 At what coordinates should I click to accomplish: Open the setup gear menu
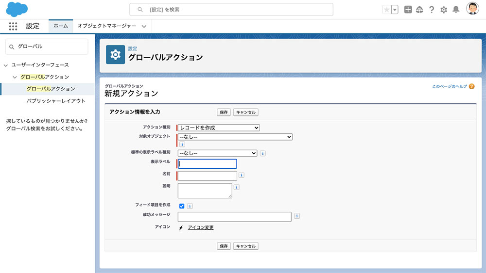pos(444,10)
